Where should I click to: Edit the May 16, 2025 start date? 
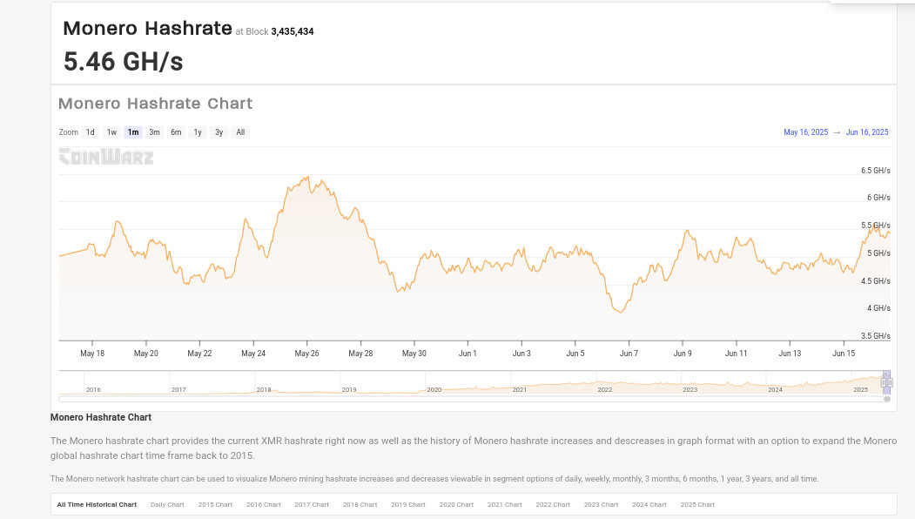coord(805,132)
